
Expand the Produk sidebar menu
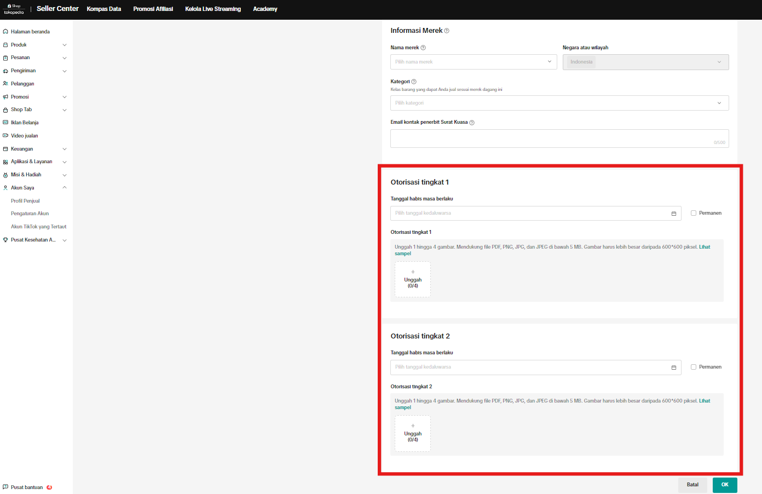point(36,45)
